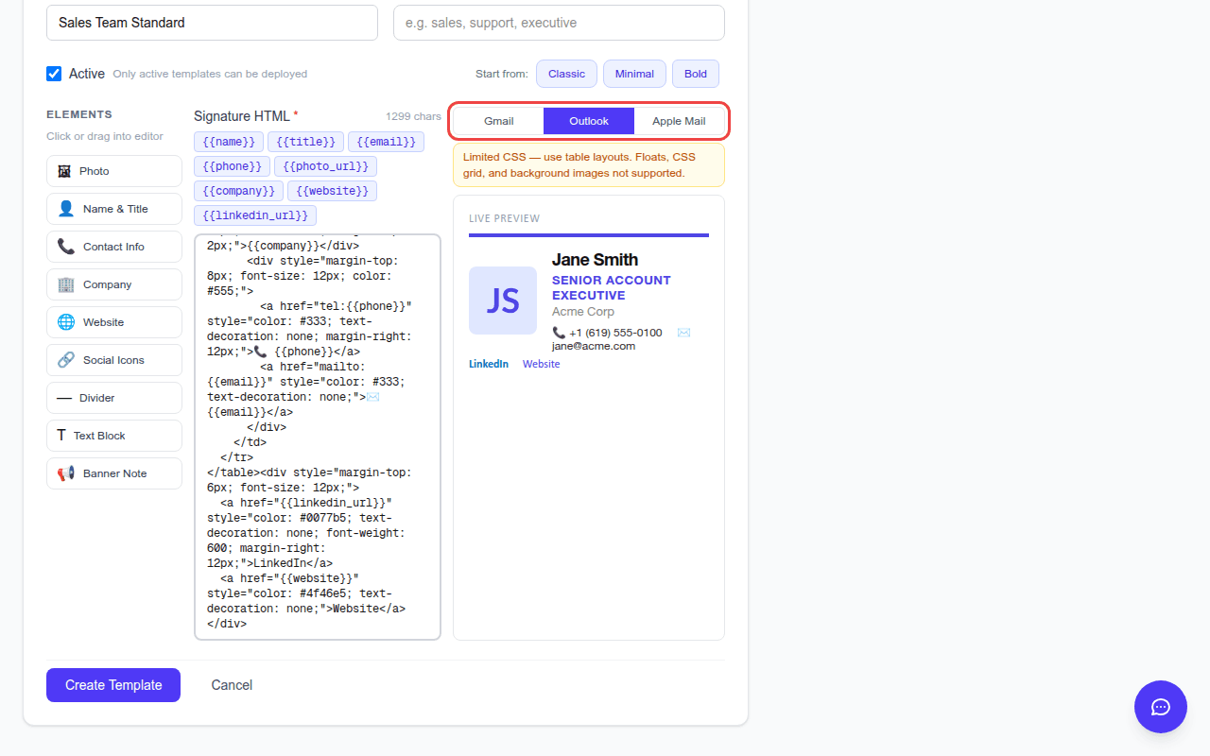Screen dimensions: 1210x756
Task: Insert the {{linkedin_url}} variable chip
Action: 255,215
